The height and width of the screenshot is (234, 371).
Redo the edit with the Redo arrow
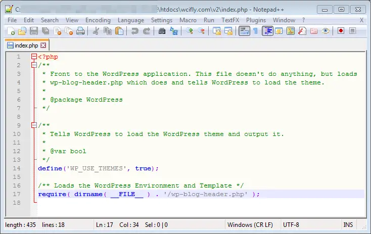coord(147,31)
